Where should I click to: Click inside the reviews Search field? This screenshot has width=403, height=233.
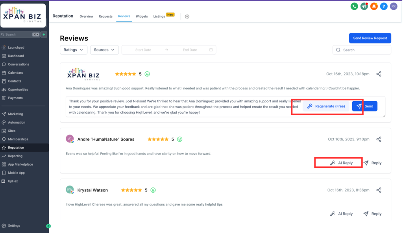click(362, 50)
